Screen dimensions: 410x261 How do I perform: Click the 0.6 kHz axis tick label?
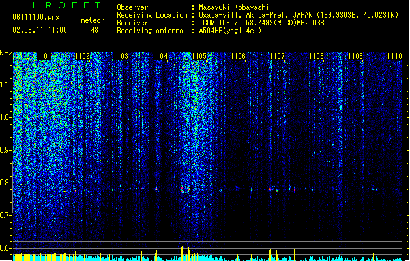coord(5,248)
